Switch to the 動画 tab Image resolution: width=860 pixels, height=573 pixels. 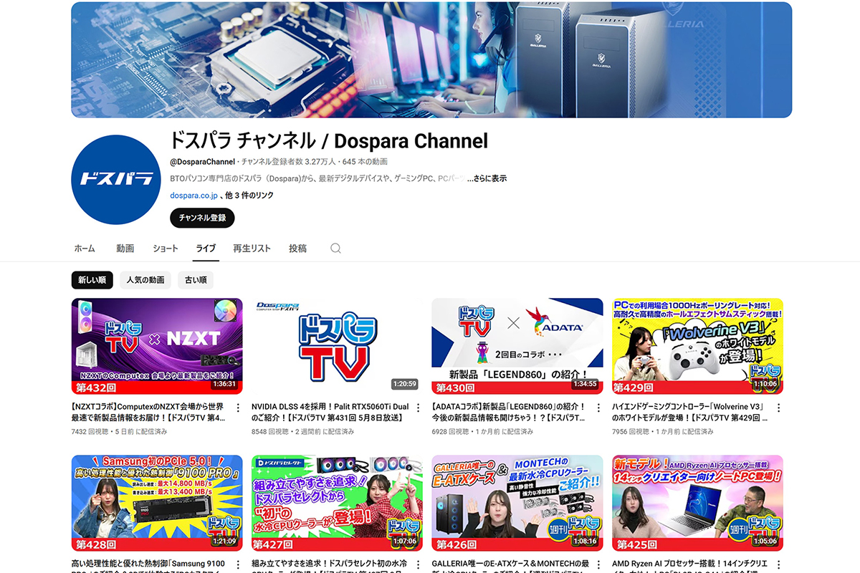coord(125,249)
